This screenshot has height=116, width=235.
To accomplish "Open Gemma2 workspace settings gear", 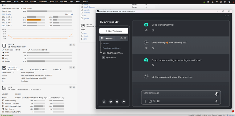I will pyautogui.click(x=125, y=38).
